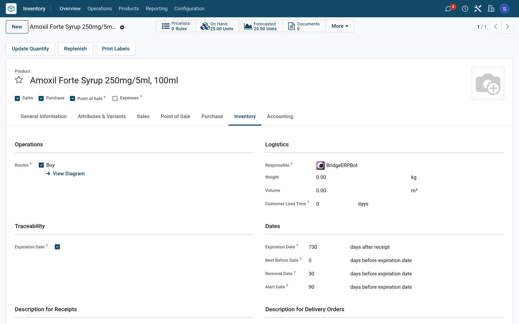Open Pricelists 0 Rules stat button
The width and height of the screenshot is (519, 324).
click(x=176, y=26)
